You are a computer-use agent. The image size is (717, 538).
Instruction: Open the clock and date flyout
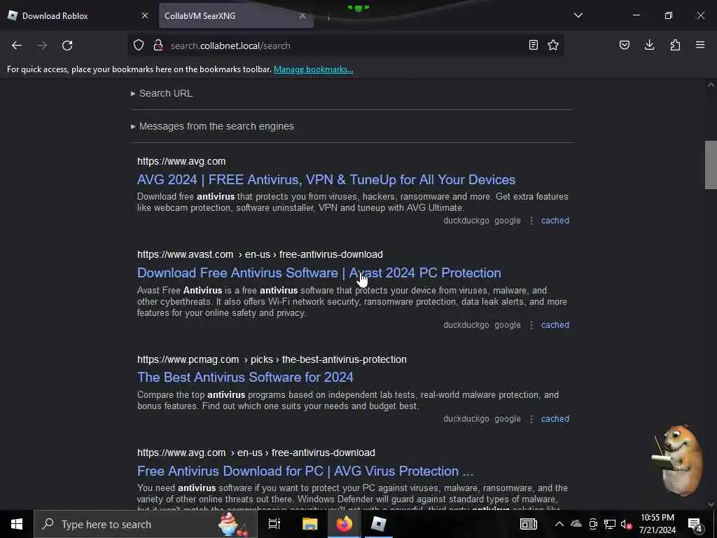pyautogui.click(x=657, y=524)
